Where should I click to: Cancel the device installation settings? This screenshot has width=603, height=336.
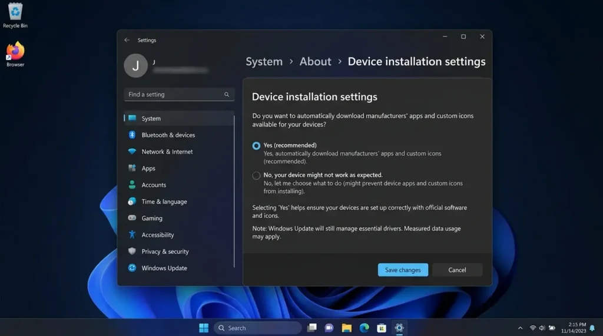[457, 270]
